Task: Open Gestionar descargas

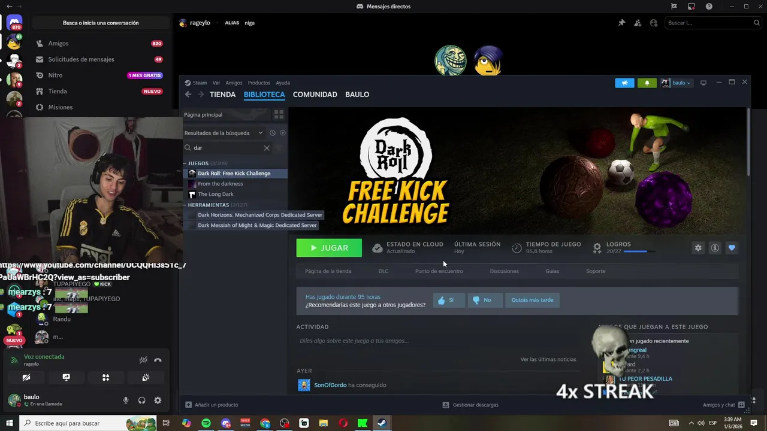Action: point(470,405)
